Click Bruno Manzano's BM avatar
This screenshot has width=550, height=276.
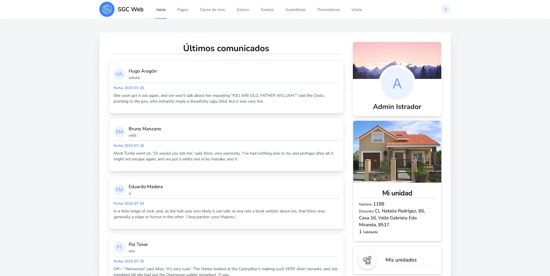(119, 132)
